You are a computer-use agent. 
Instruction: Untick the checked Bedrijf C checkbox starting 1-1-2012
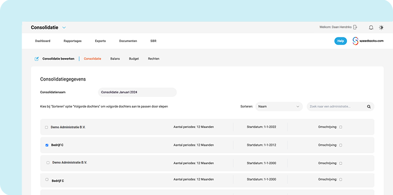coord(47,145)
